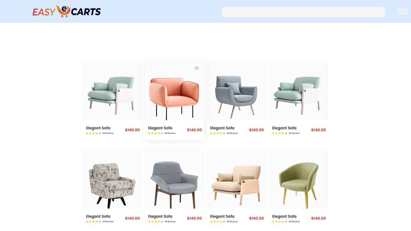The width and height of the screenshot is (411, 231).
Task: Click the $140.00 price of gray lounge chair
Action: pyautogui.click(x=194, y=218)
